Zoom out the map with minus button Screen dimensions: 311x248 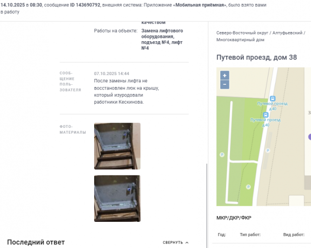225,84
